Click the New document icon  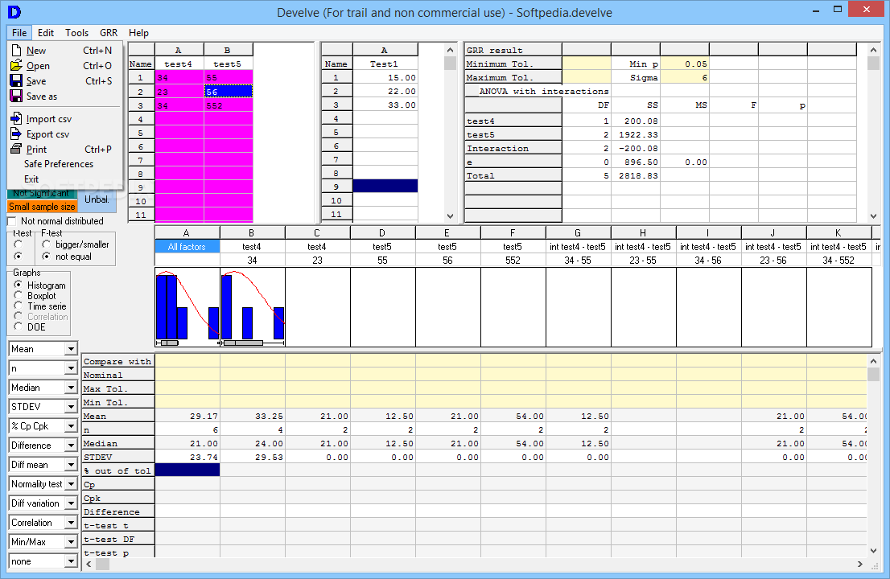(16, 51)
